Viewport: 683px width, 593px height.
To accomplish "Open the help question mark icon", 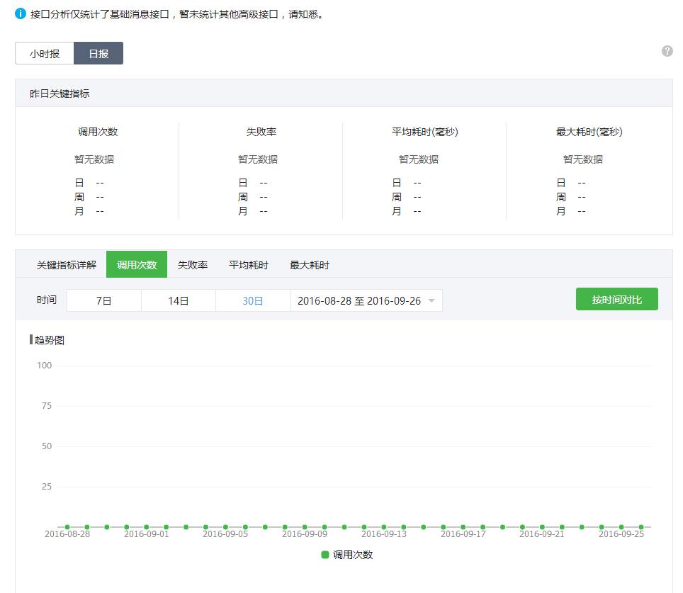I will pos(667,50).
